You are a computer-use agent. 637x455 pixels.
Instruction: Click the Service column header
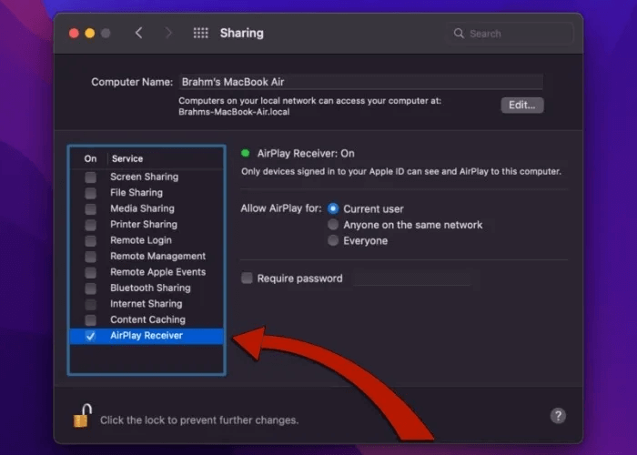point(127,158)
